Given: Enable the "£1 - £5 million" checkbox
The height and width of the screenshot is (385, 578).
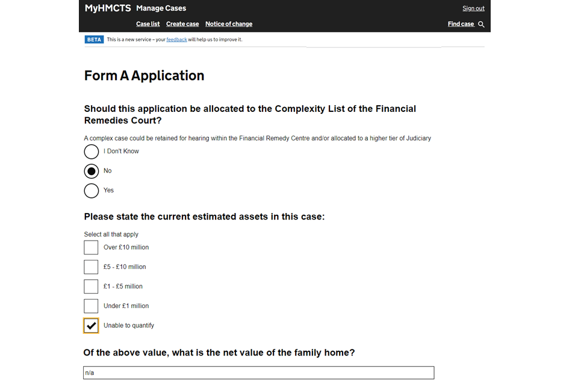Looking at the screenshot, I should coord(91,286).
